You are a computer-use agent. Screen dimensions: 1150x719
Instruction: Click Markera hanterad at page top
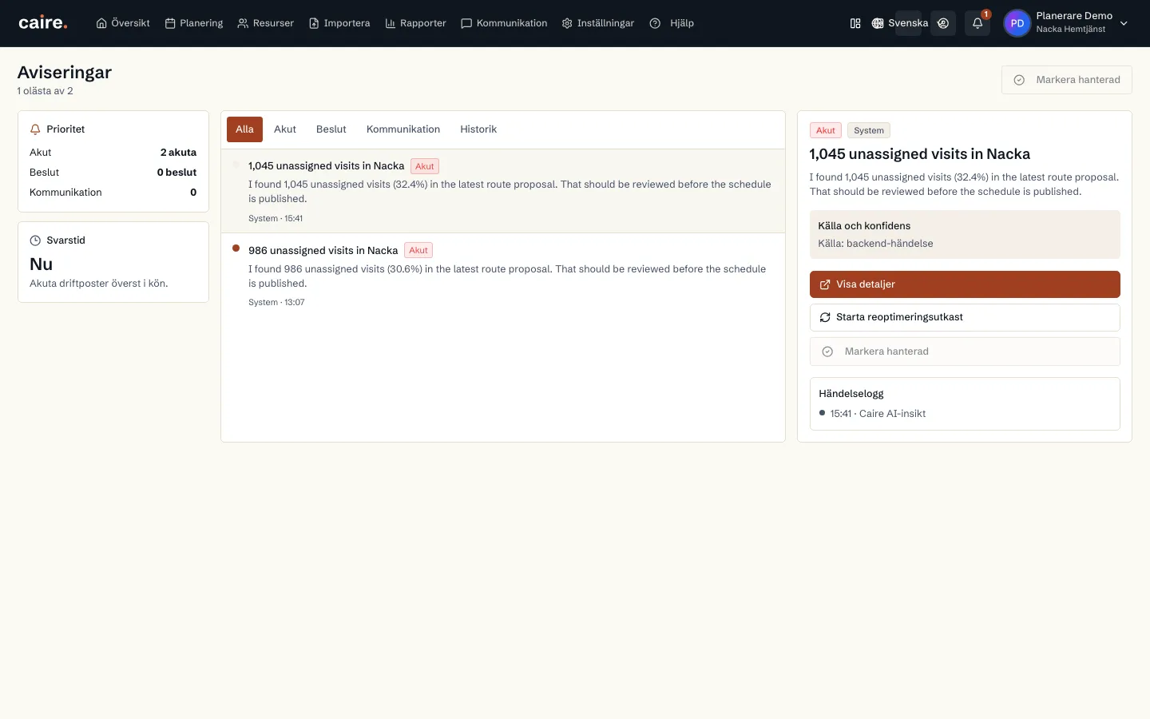pos(1066,80)
